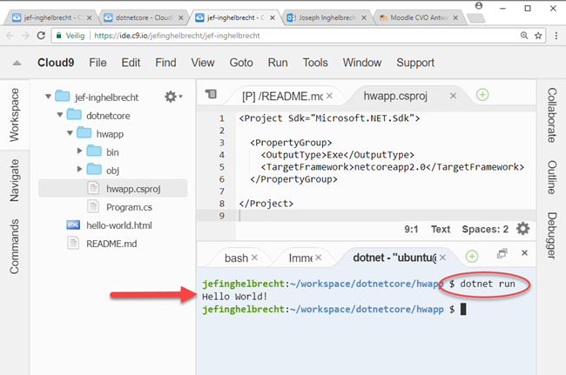Click the Spaces: 2 indentation setting
Image resolution: width=566 pixels, height=375 pixels.
click(x=486, y=230)
